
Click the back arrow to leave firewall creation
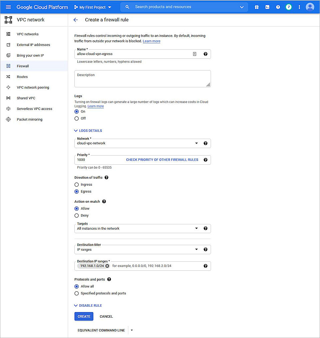[x=76, y=20]
